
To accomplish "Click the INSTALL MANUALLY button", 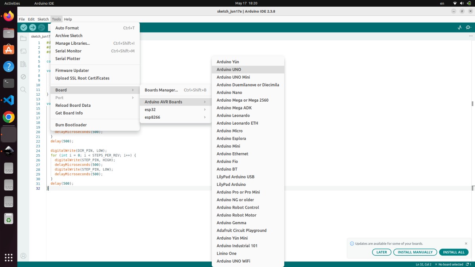I will [x=415, y=252].
